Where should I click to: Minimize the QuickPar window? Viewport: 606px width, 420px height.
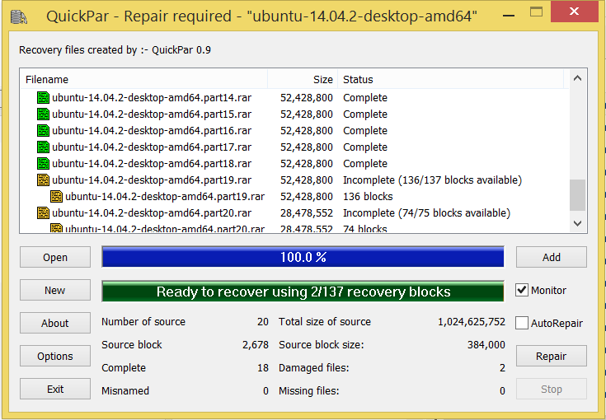point(509,16)
